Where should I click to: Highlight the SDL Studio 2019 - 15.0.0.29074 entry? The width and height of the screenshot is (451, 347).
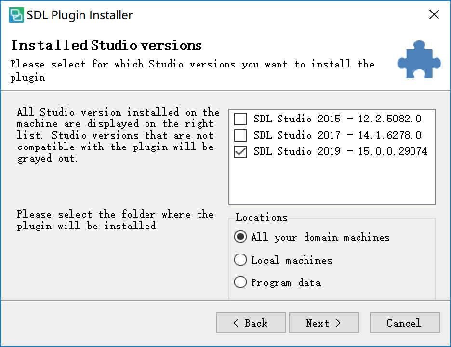pyautogui.click(x=341, y=152)
